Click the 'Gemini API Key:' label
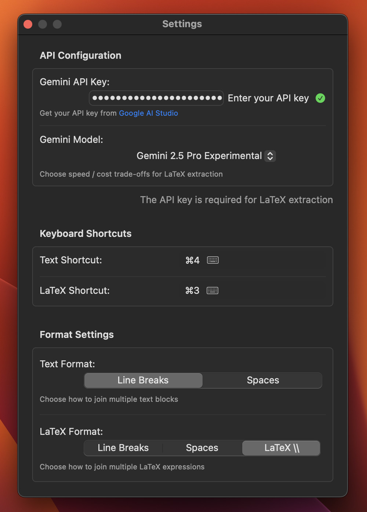The width and height of the screenshot is (367, 512). click(x=75, y=82)
